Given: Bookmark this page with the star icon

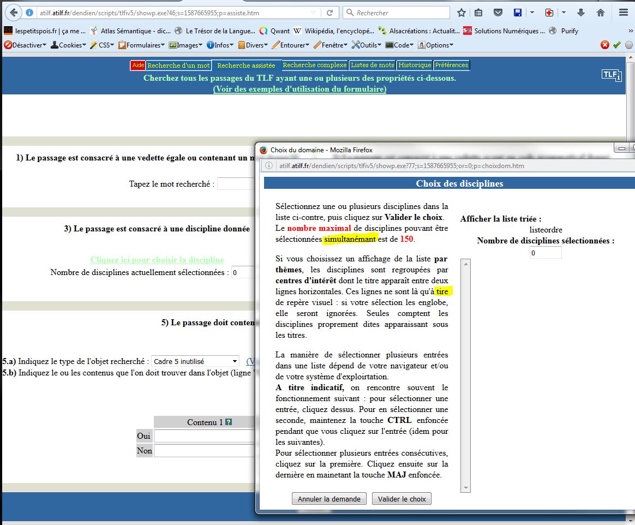Looking at the screenshot, I should [462, 13].
